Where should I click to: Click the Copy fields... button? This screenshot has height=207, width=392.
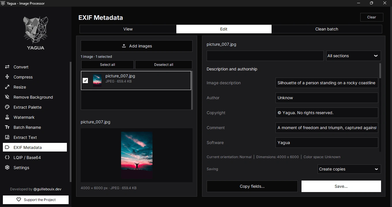point(252,186)
